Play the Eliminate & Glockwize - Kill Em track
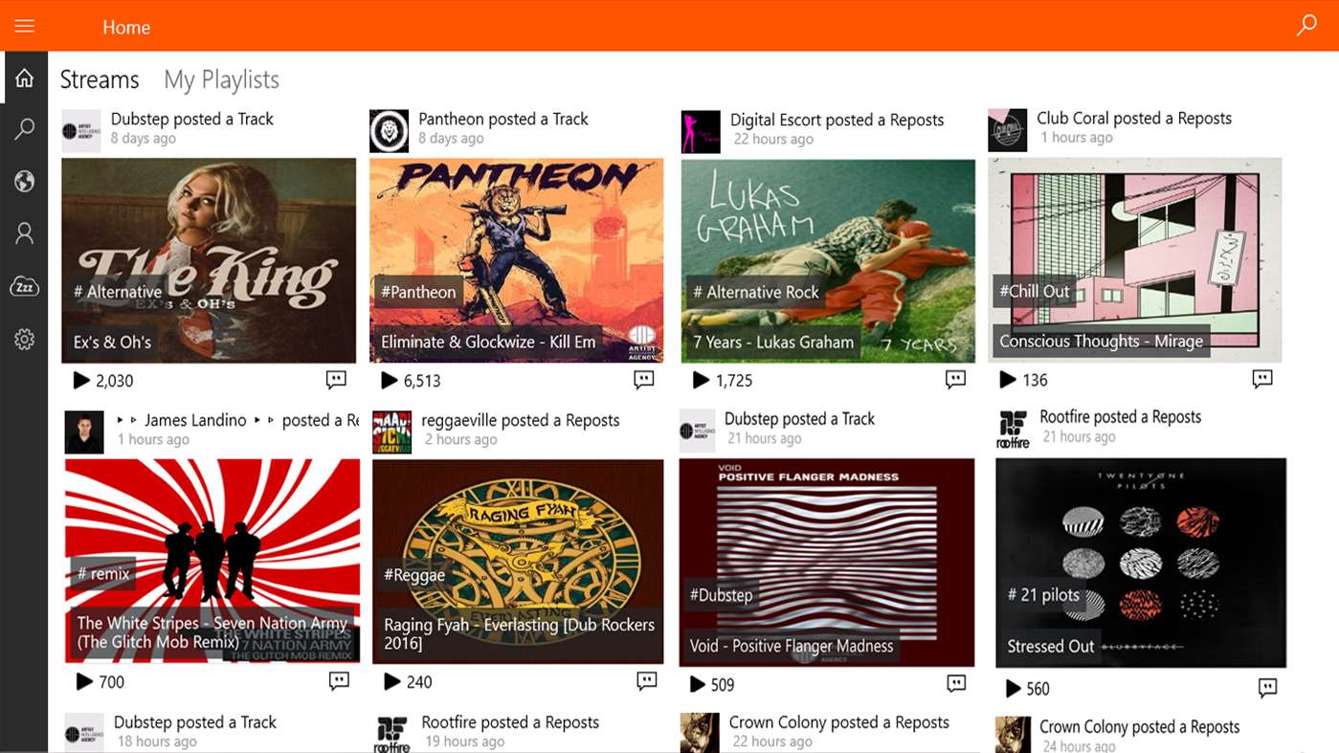Image resolution: width=1339 pixels, height=753 pixels. (389, 381)
